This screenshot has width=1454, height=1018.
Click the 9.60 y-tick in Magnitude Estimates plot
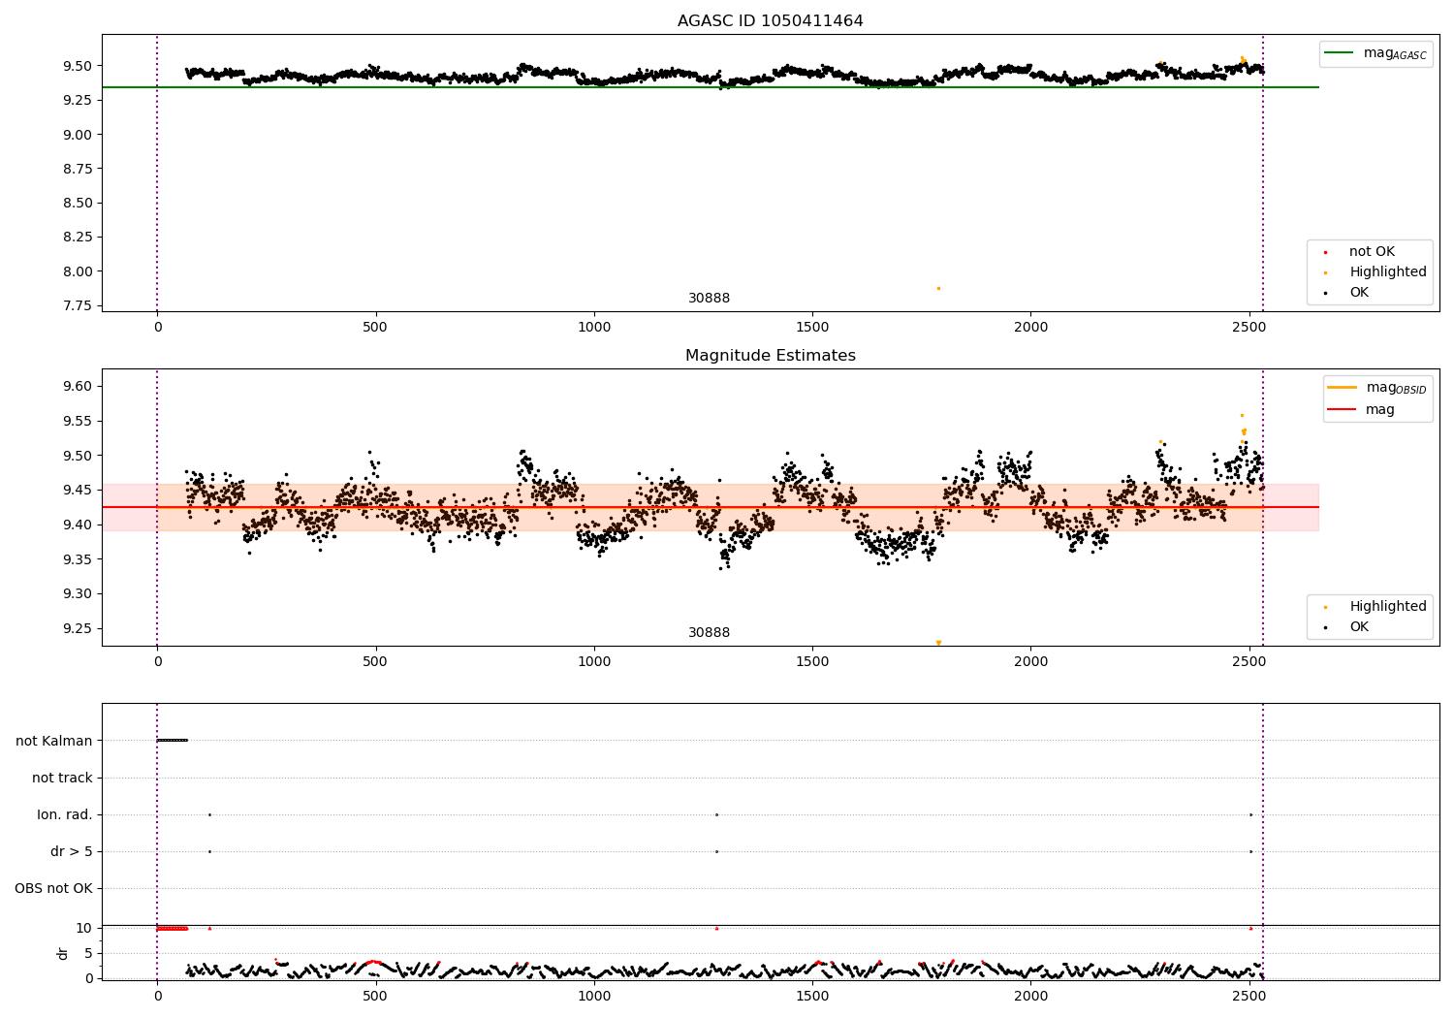click(78, 386)
